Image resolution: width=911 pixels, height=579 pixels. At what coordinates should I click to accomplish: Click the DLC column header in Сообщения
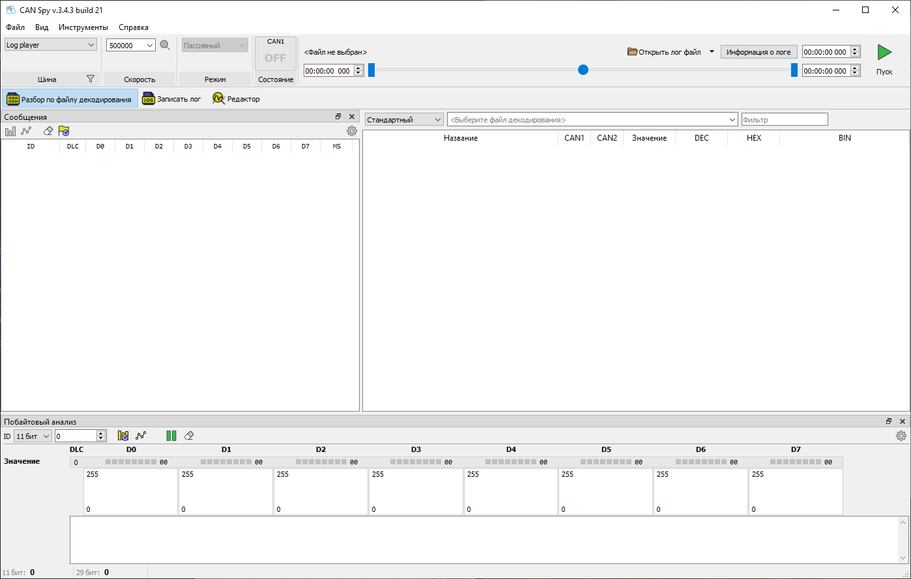73,147
